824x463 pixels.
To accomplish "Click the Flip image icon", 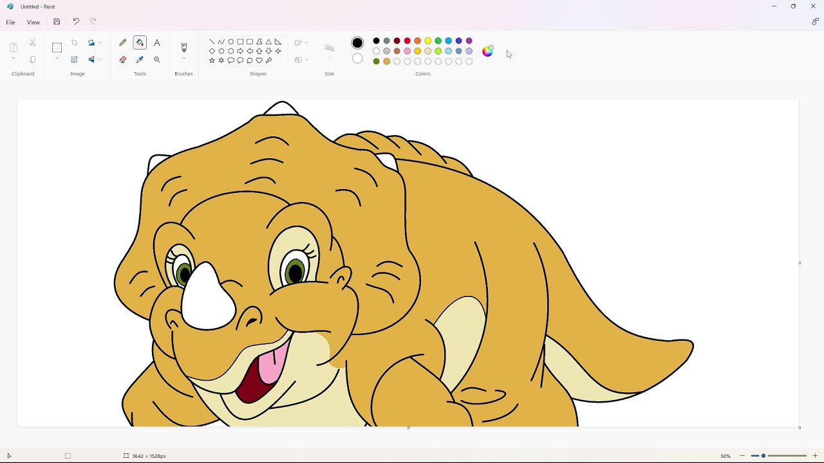I will tap(91, 59).
